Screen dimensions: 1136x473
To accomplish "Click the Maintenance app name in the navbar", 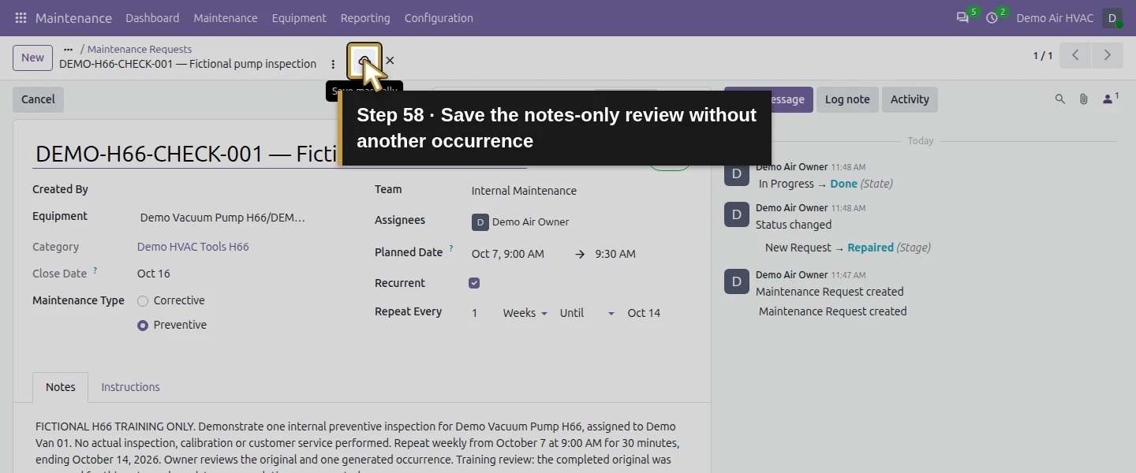I will tap(73, 18).
